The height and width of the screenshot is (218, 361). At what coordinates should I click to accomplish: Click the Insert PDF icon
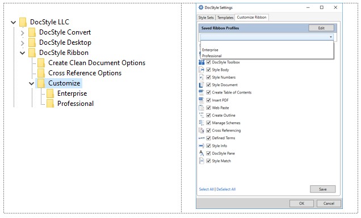202,100
